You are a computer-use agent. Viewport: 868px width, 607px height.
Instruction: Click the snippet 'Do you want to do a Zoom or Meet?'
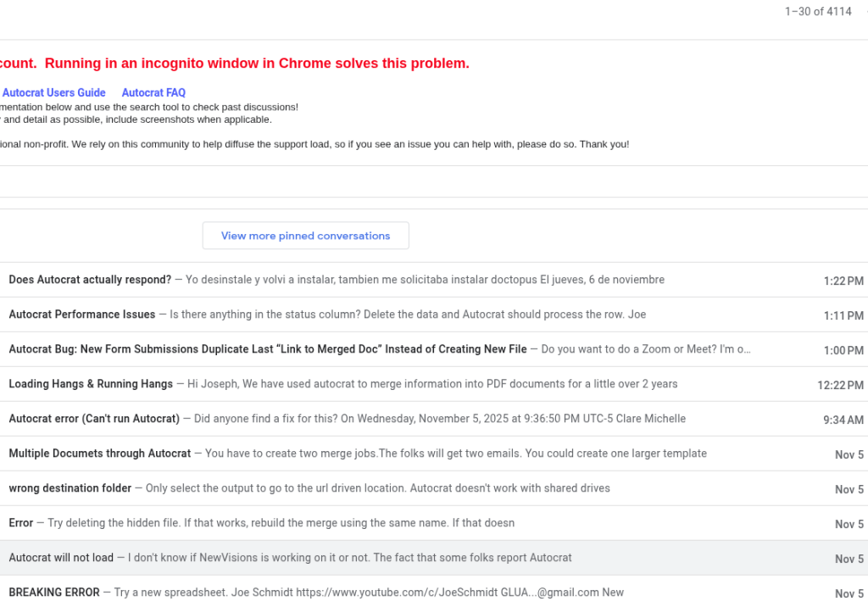tap(646, 349)
